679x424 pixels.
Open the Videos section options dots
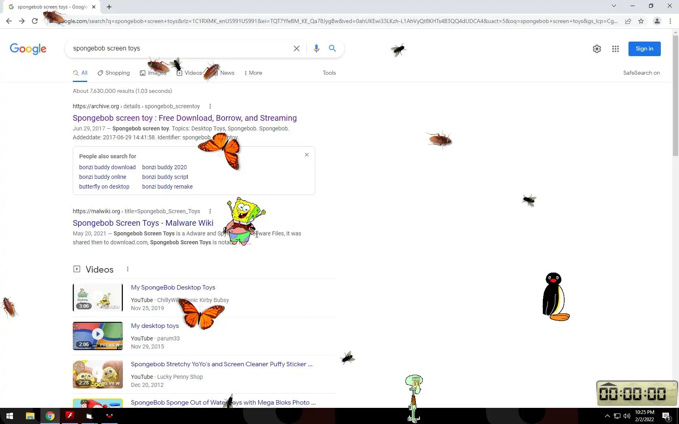128,269
